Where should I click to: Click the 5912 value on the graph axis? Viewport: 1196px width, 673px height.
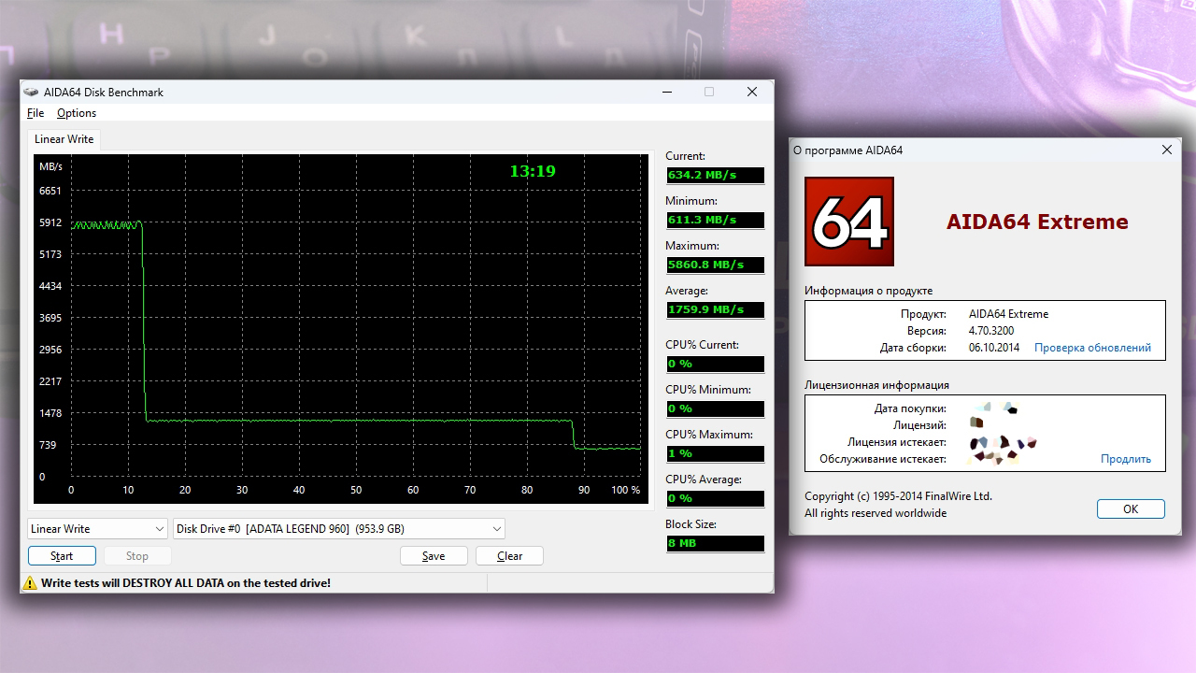click(50, 222)
